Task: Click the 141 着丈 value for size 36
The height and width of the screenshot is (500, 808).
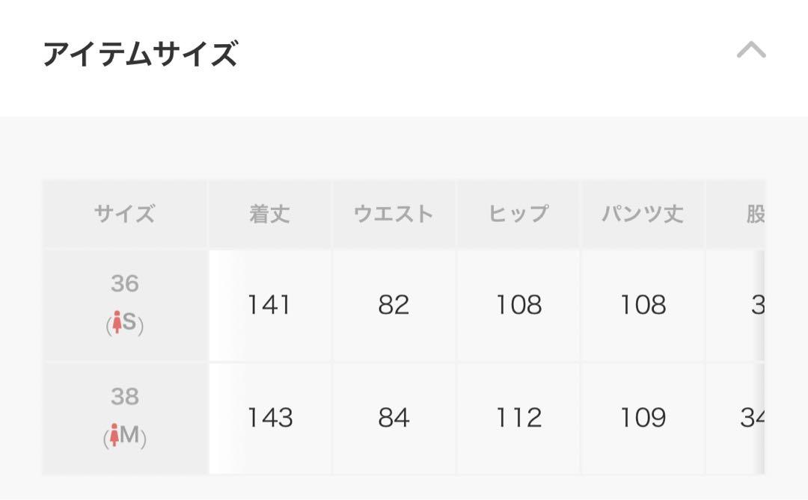Action: (x=270, y=306)
